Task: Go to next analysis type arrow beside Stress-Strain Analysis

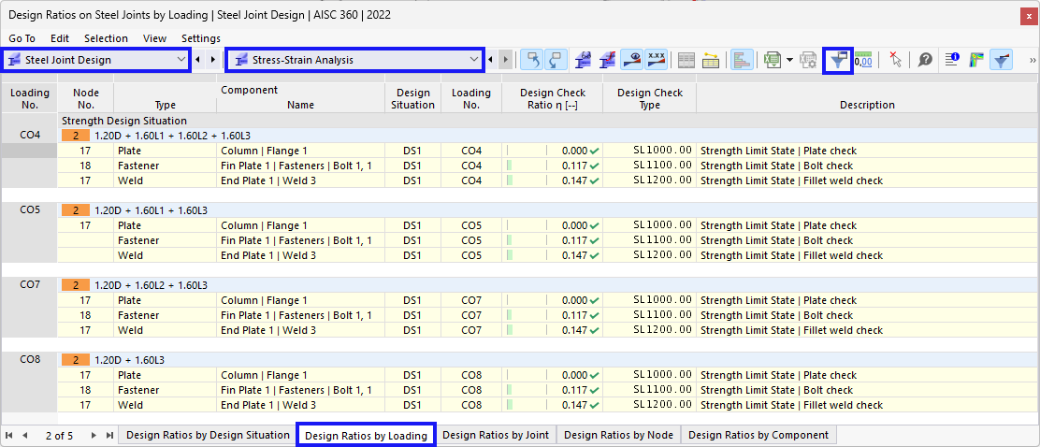Action: tap(505, 60)
